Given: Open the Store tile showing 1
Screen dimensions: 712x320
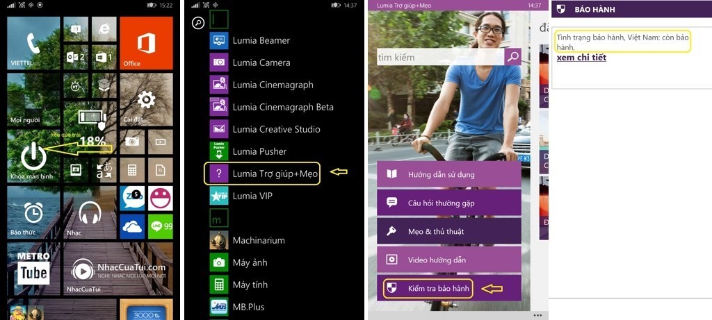Looking at the screenshot, I should tap(104, 57).
